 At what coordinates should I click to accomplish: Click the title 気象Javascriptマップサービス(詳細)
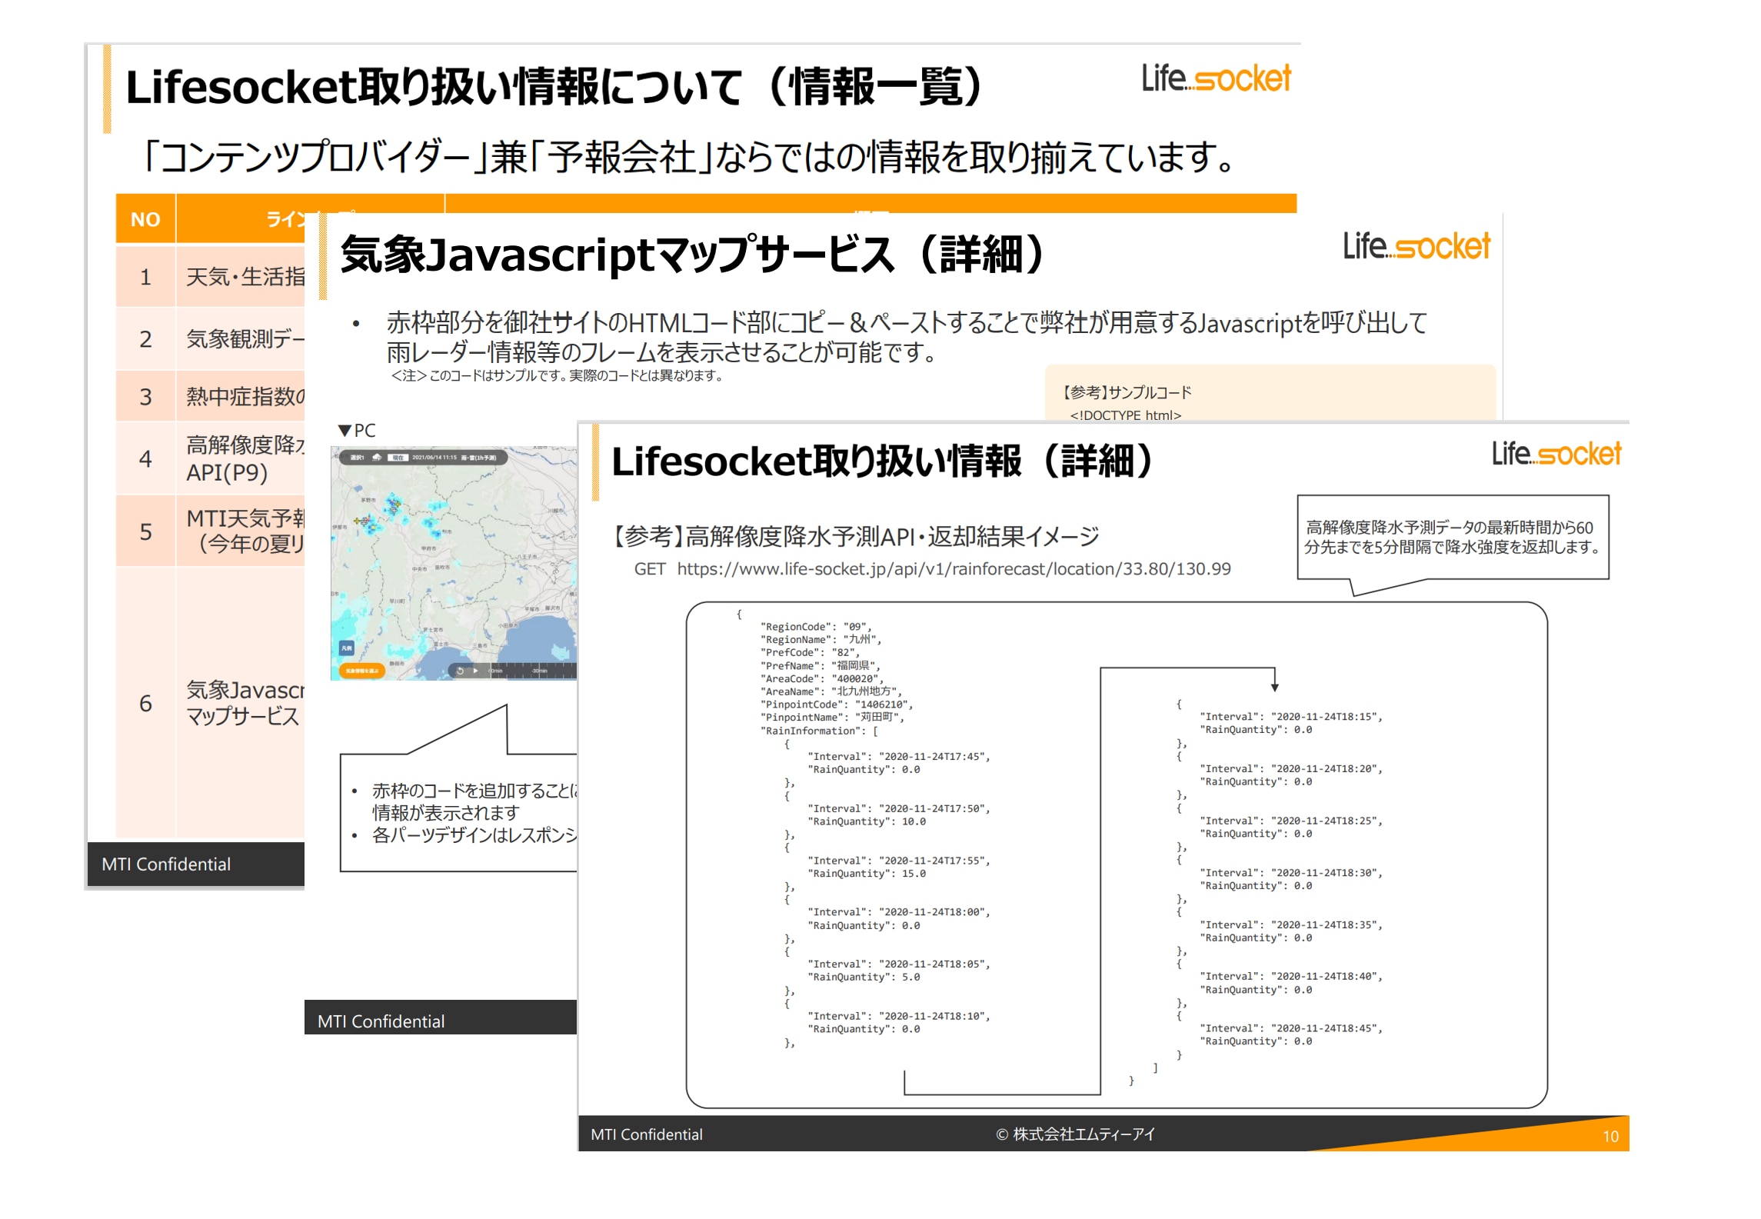tap(692, 255)
